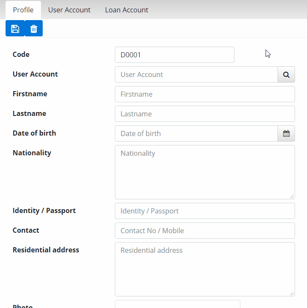Select the Firstname input field
The width and height of the screenshot is (307, 308).
pos(205,94)
